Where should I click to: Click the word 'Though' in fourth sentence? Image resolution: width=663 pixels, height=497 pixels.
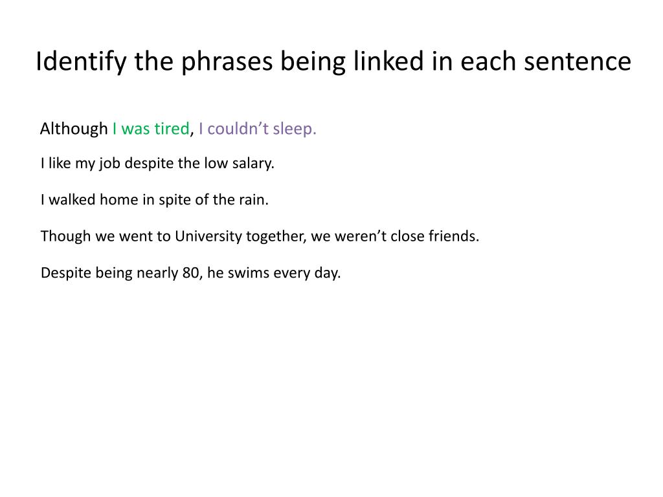click(x=65, y=236)
